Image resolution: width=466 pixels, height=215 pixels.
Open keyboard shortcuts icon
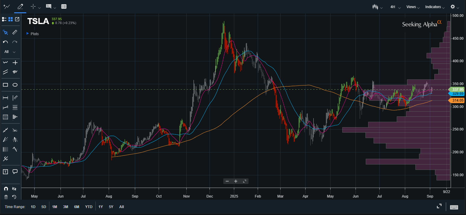pyautogui.click(x=454, y=207)
